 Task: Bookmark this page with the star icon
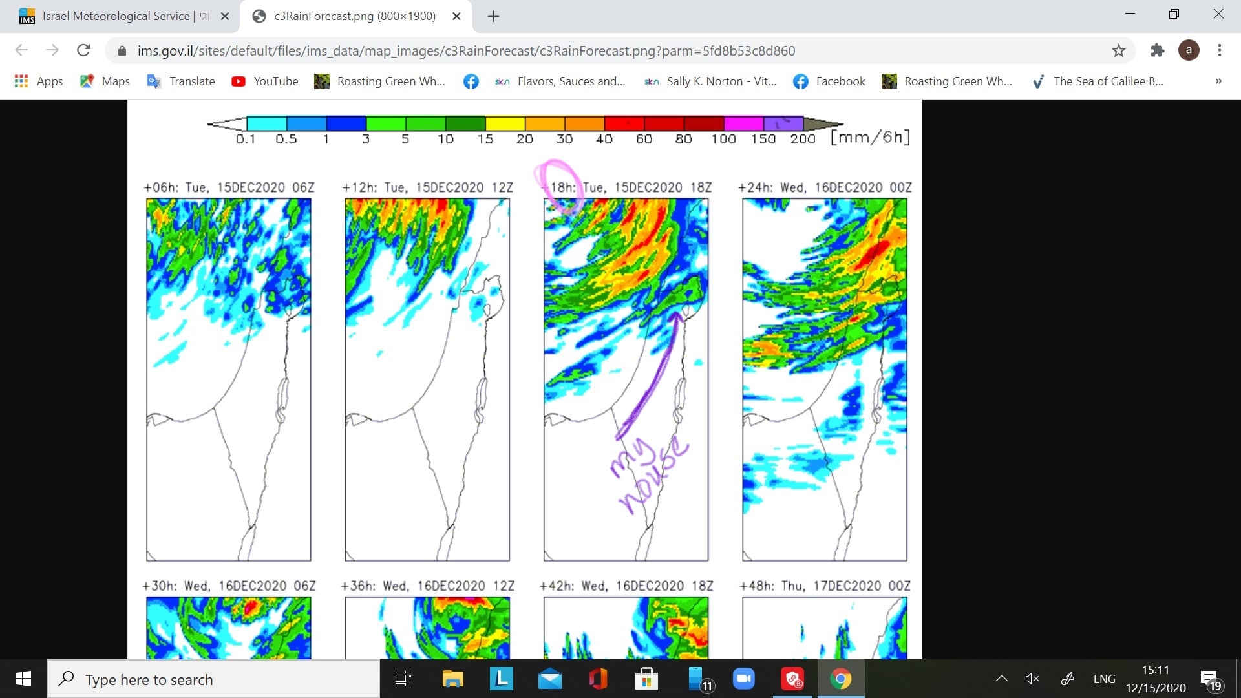1119,50
